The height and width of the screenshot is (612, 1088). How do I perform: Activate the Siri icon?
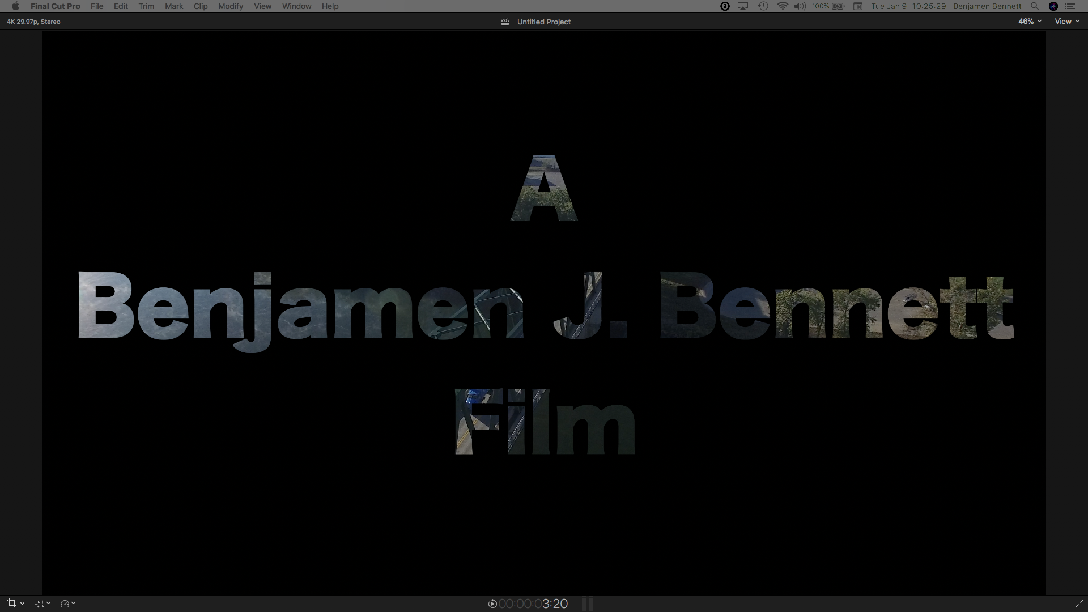coord(1053,6)
